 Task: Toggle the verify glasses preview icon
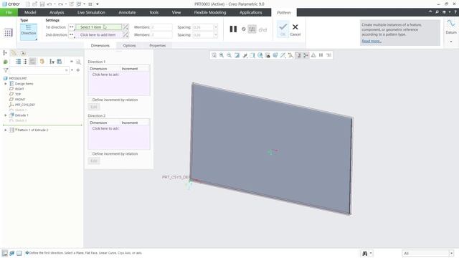[263, 29]
